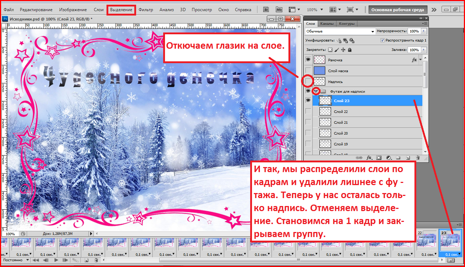Toggle the Распространить кадр 1 checkbox

click(x=382, y=40)
